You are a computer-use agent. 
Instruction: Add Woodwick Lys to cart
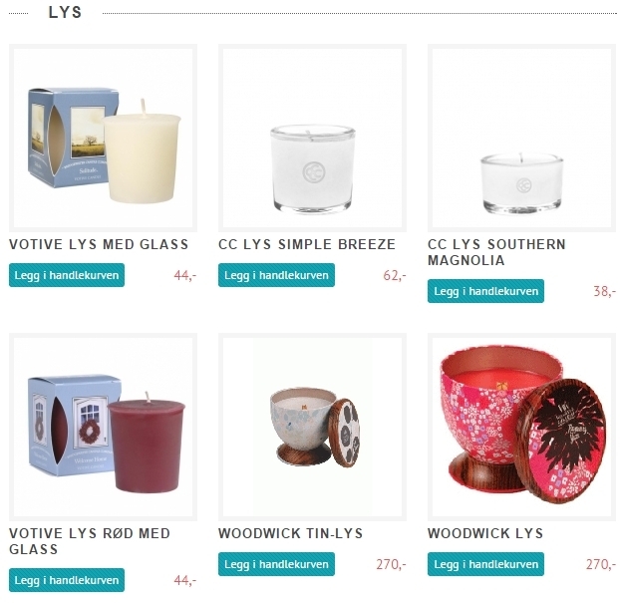(x=485, y=564)
